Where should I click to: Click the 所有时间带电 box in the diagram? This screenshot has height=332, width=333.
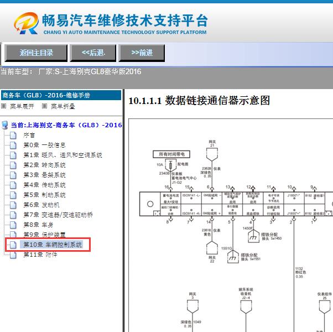pyautogui.click(x=171, y=154)
